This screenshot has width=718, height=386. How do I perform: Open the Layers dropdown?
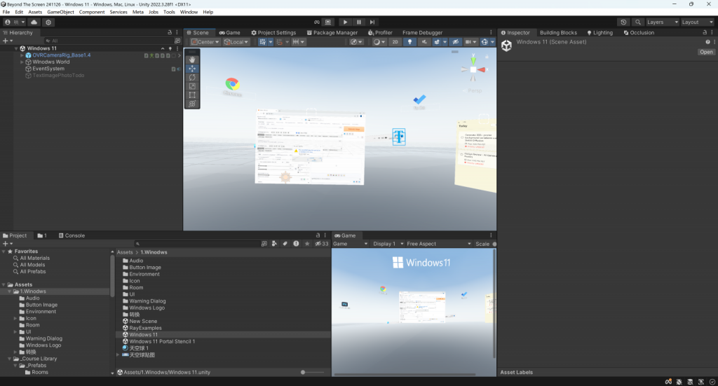click(x=662, y=22)
